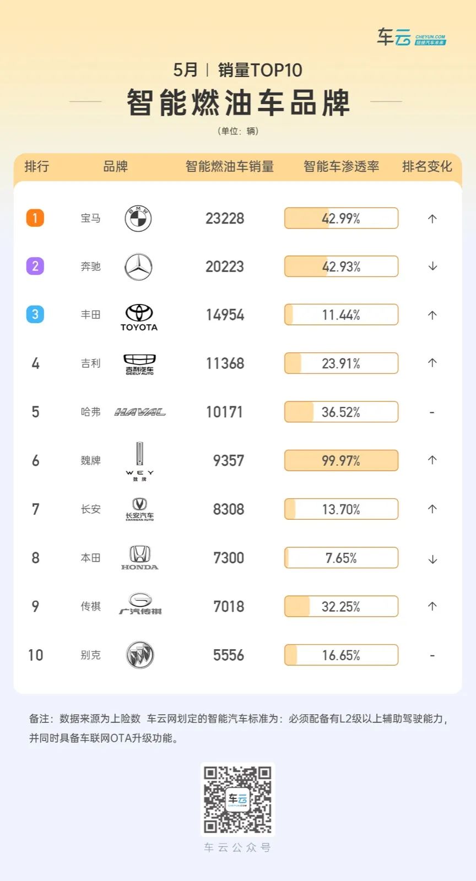Click the Haval brand logo
This screenshot has width=476, height=881.
[140, 412]
